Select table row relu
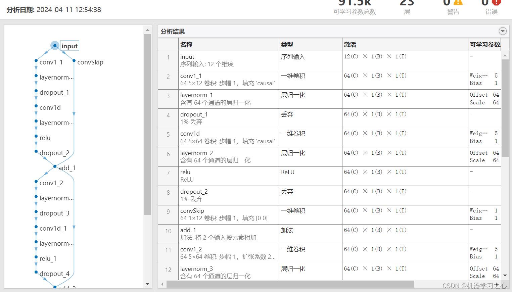 tap(329, 176)
